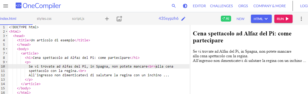Collapse the head tag fold arrow on line 3

point(6,36)
